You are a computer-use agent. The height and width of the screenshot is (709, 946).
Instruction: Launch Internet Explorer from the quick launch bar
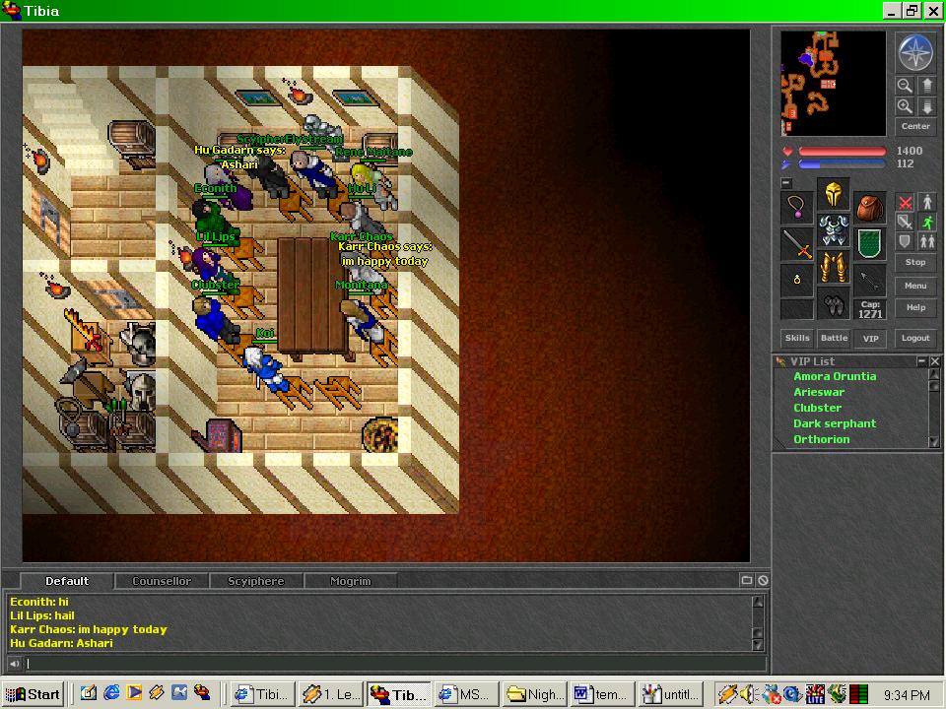111,693
